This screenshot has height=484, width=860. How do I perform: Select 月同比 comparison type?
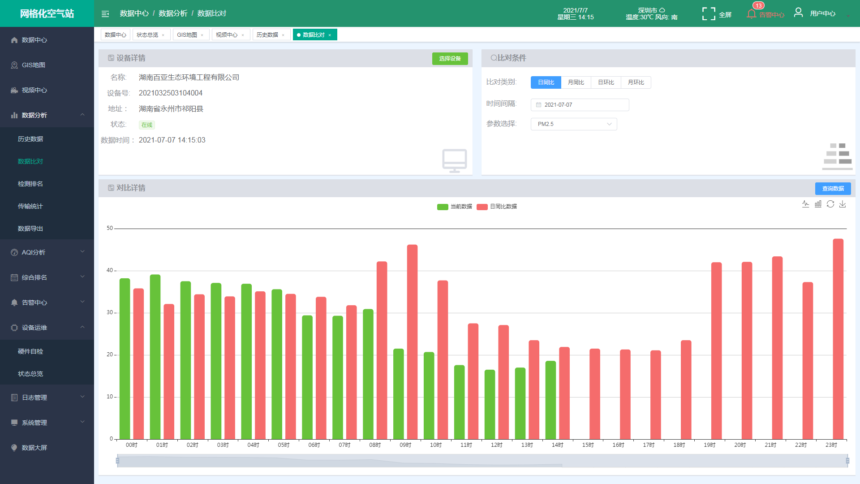pos(576,82)
